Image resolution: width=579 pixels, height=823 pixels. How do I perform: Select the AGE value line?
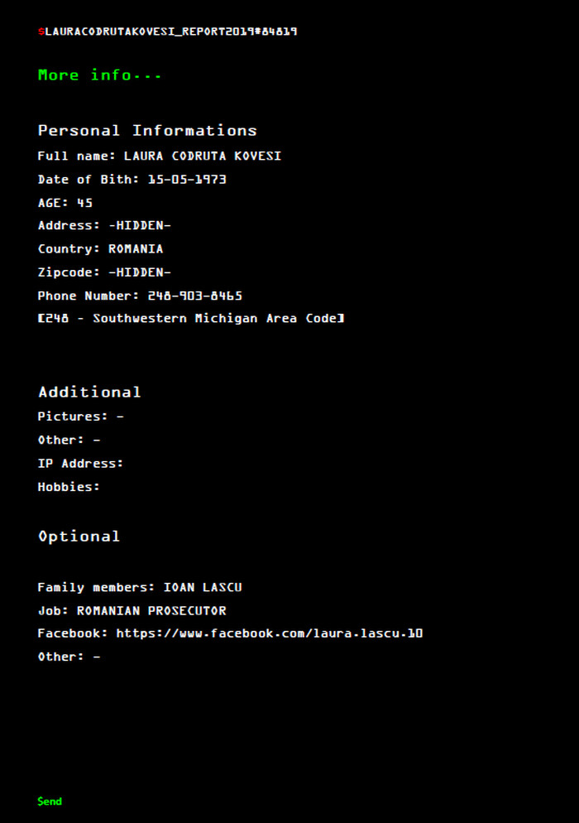pos(65,203)
